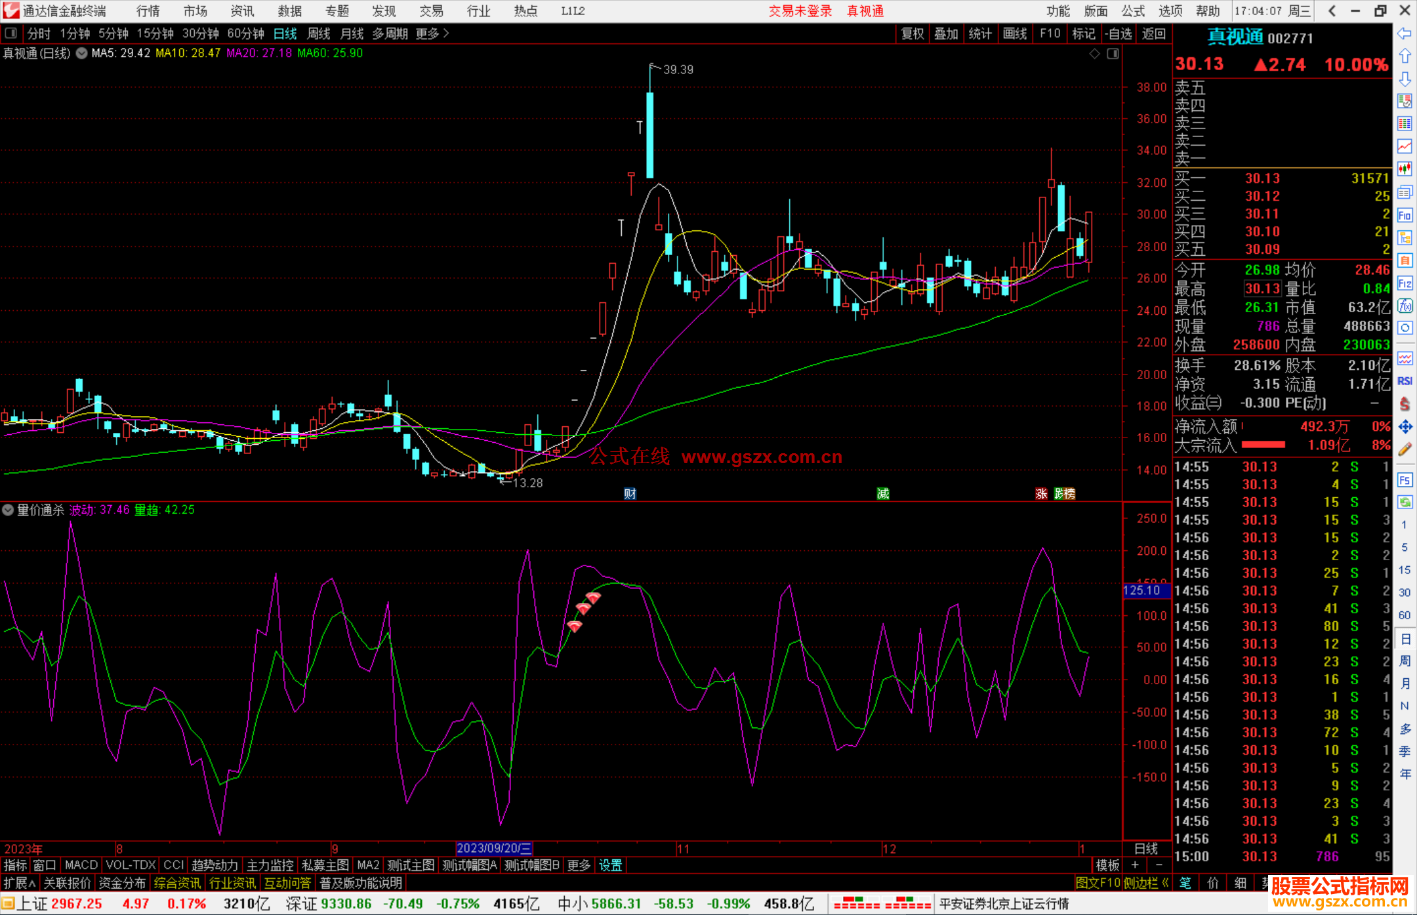Select the pencil drawing tool icon
Screen dimensions: 1417x915
point(1405,449)
